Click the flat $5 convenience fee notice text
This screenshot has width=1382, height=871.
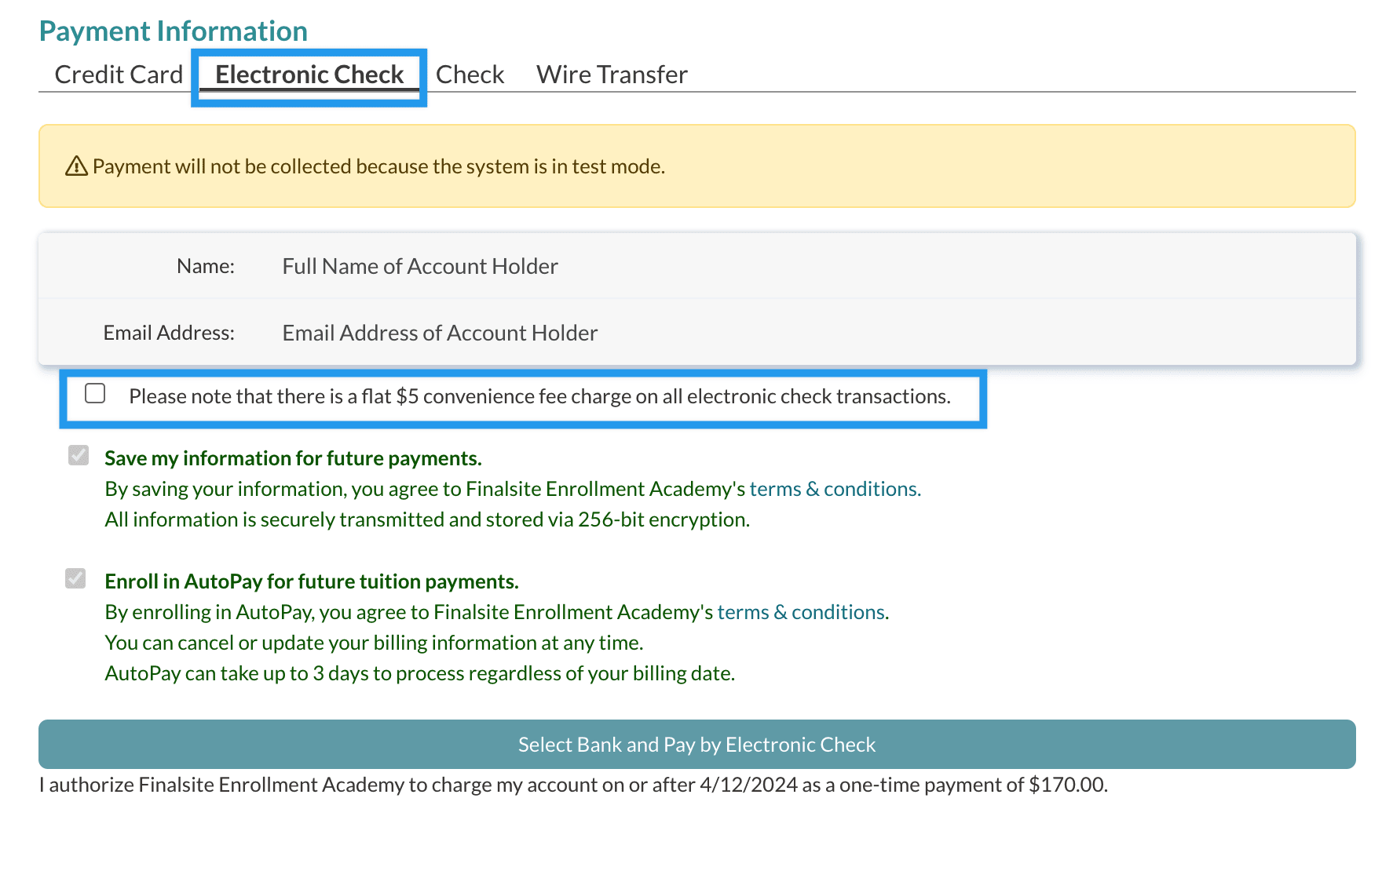coord(540,396)
